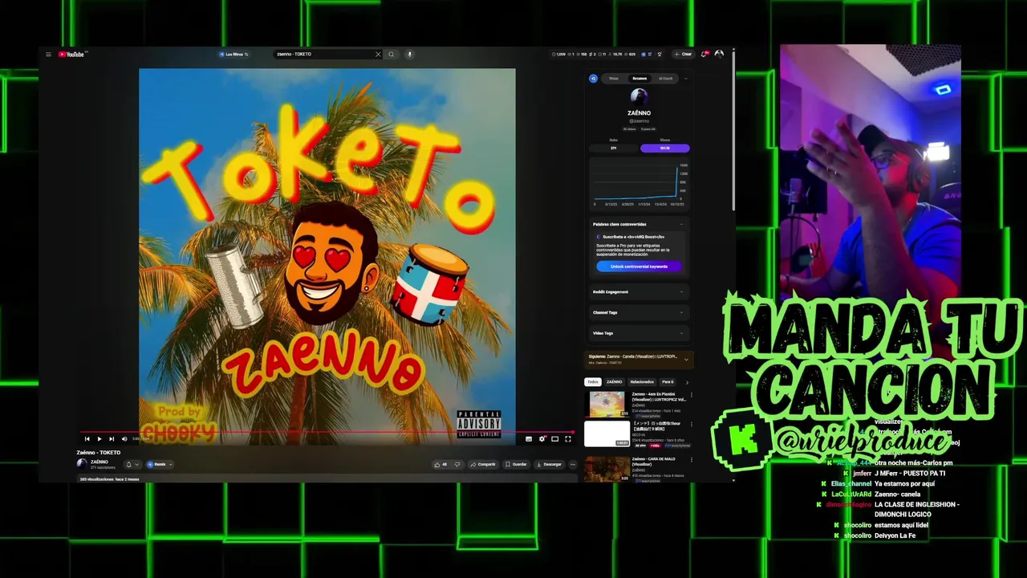
Task: Toggle subtitles in the player
Action: click(529, 439)
